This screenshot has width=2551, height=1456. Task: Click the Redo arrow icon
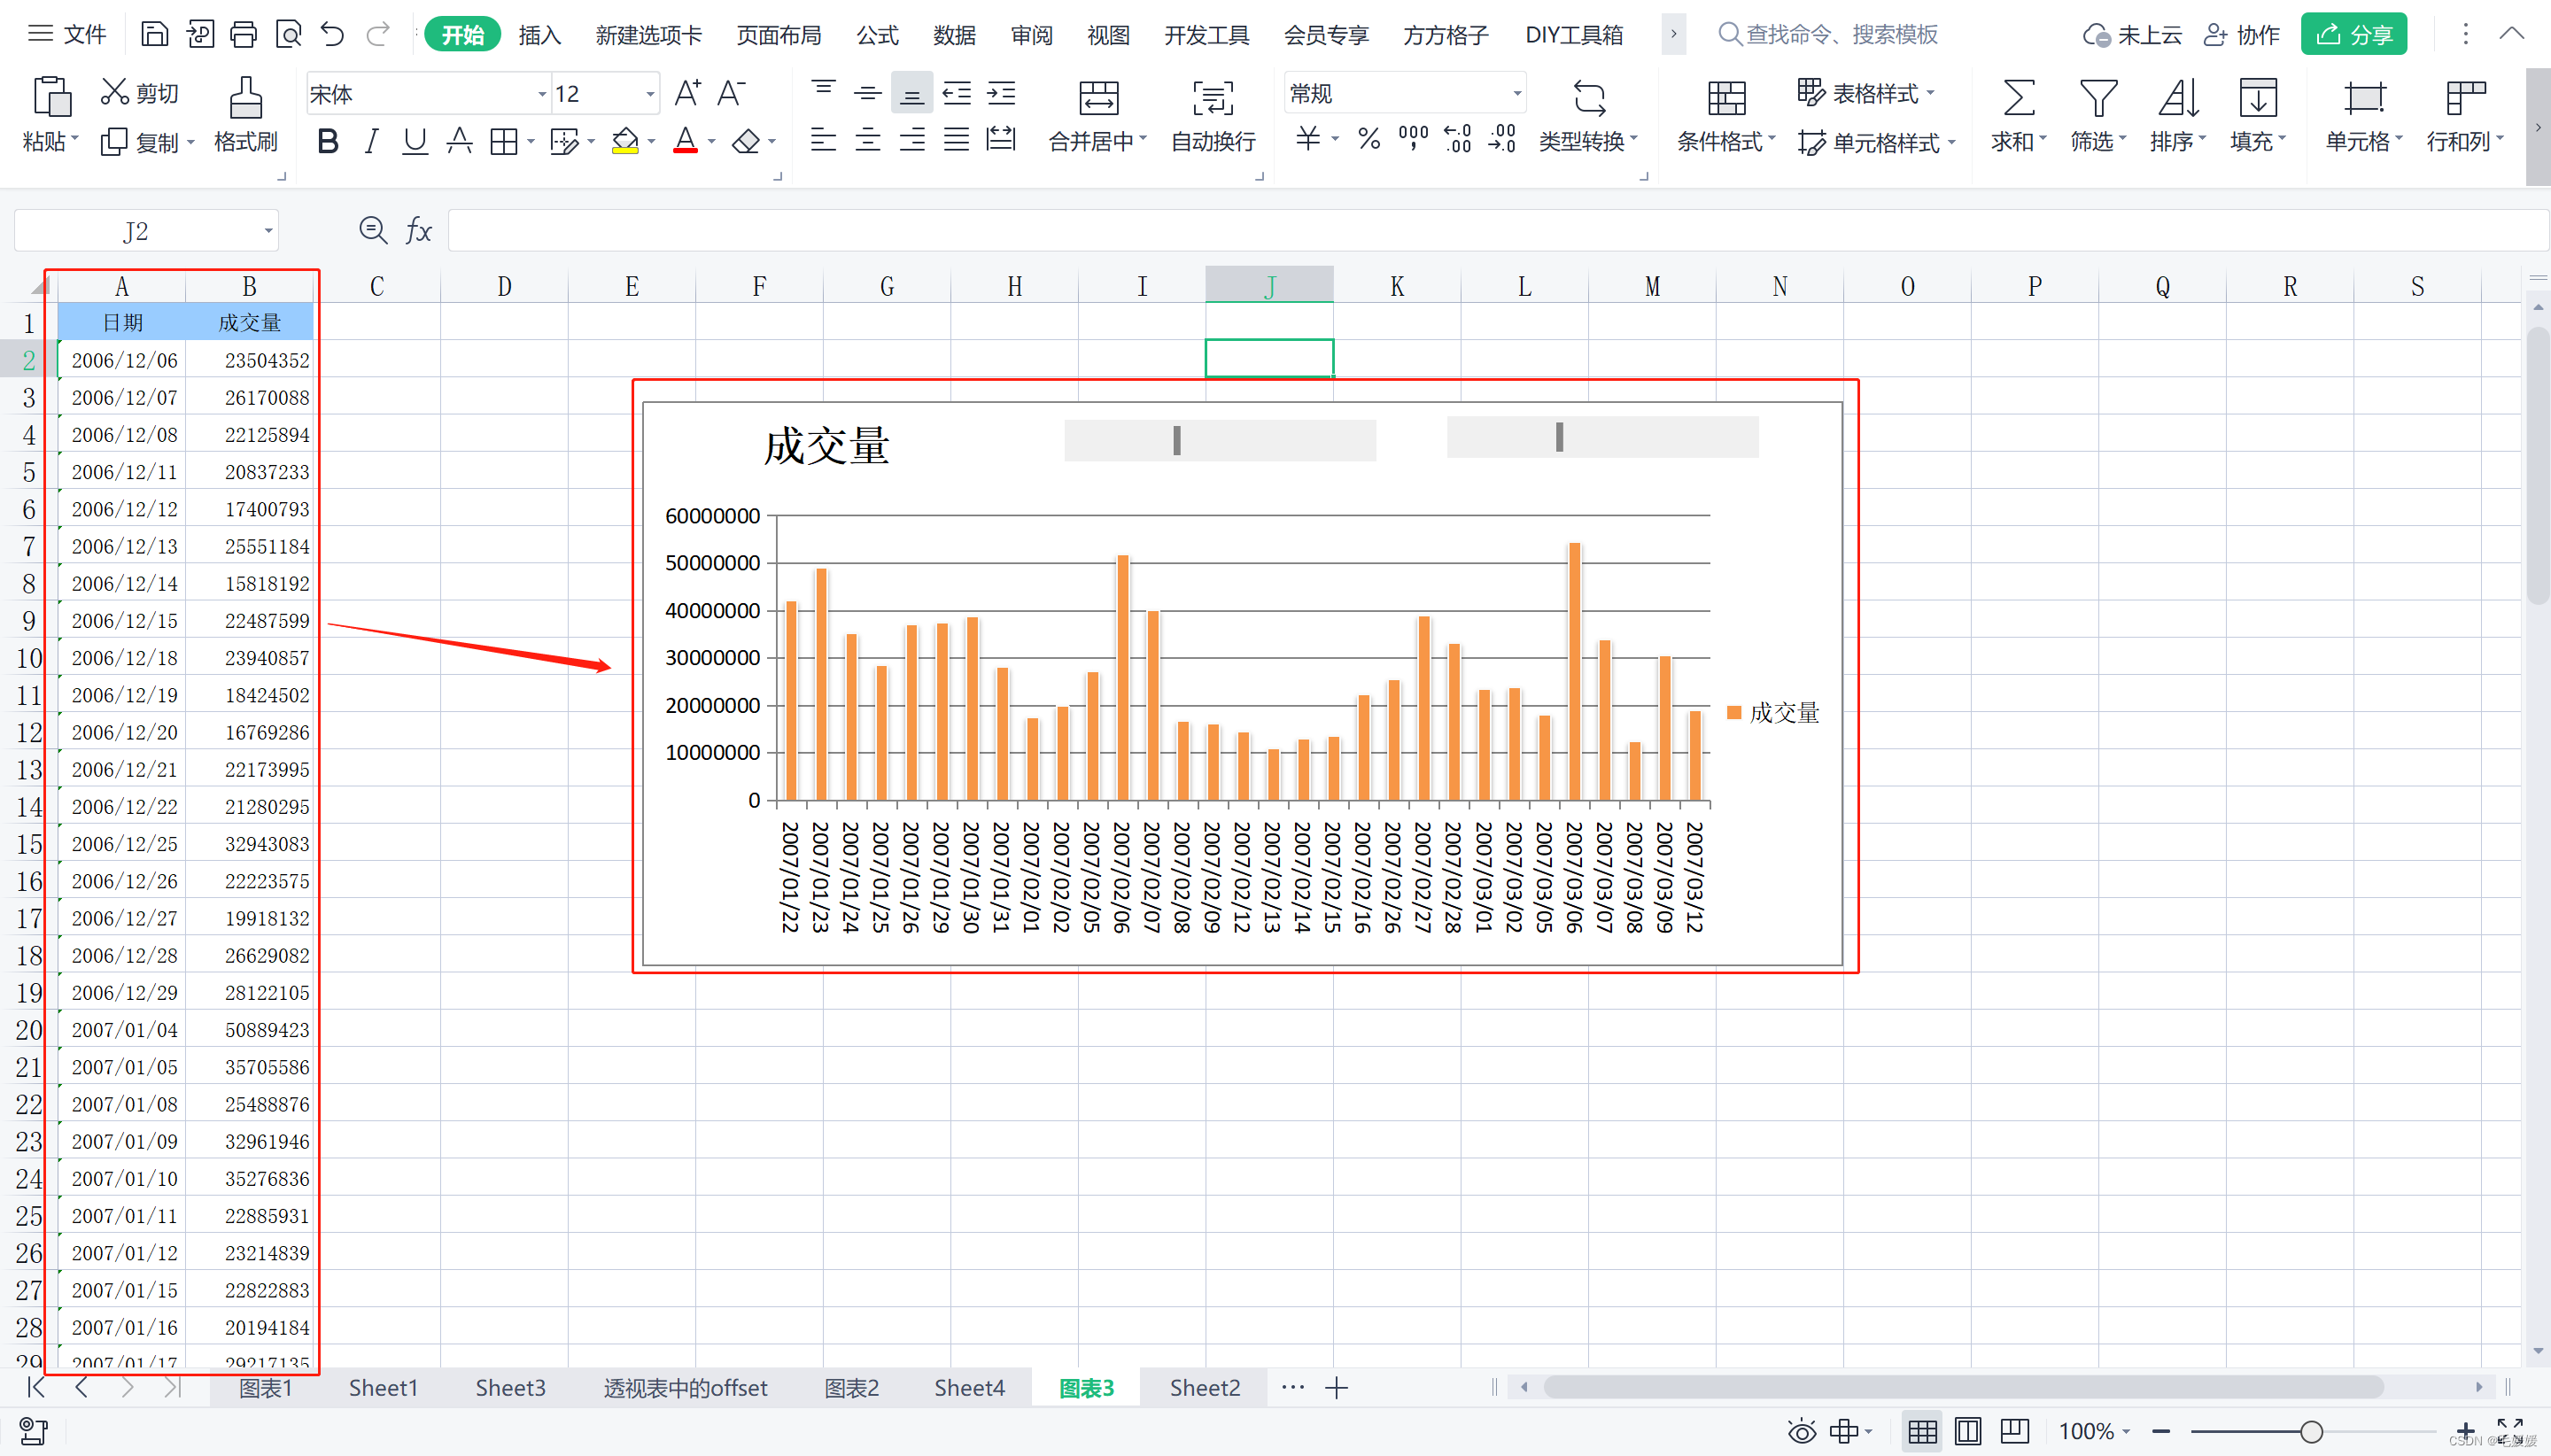378,35
